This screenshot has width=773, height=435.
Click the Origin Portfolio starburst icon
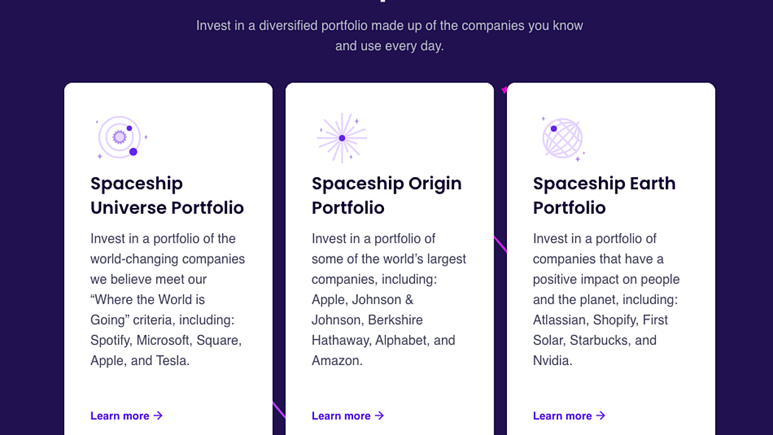click(x=342, y=138)
